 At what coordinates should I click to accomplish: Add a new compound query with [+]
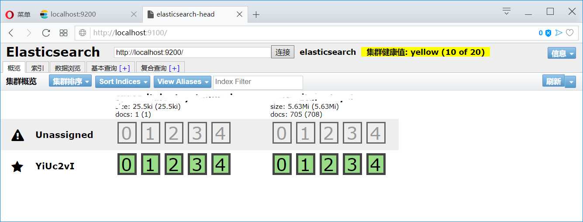pos(174,68)
